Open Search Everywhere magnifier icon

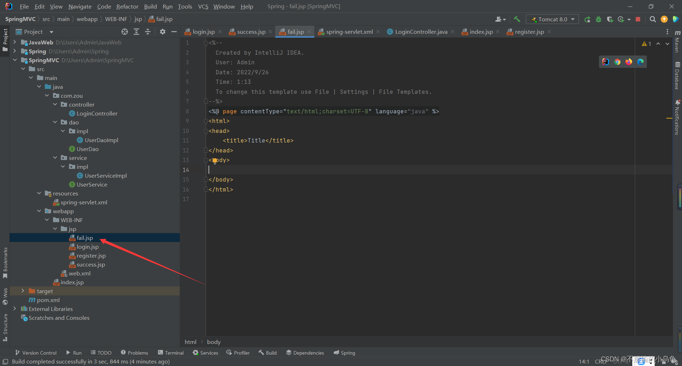coord(653,19)
